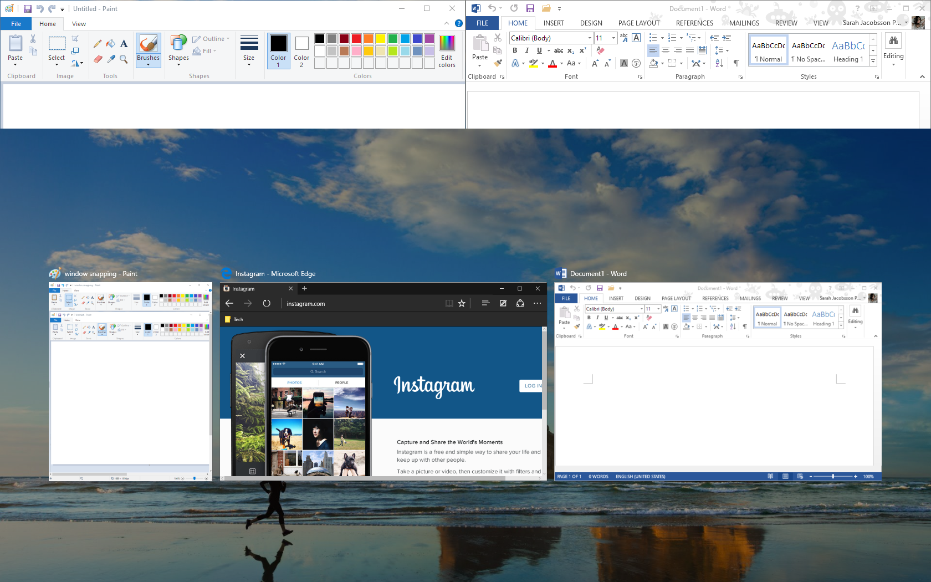The width and height of the screenshot is (931, 582).
Task: Select the Eraser tool in Paint
Action: 98,59
